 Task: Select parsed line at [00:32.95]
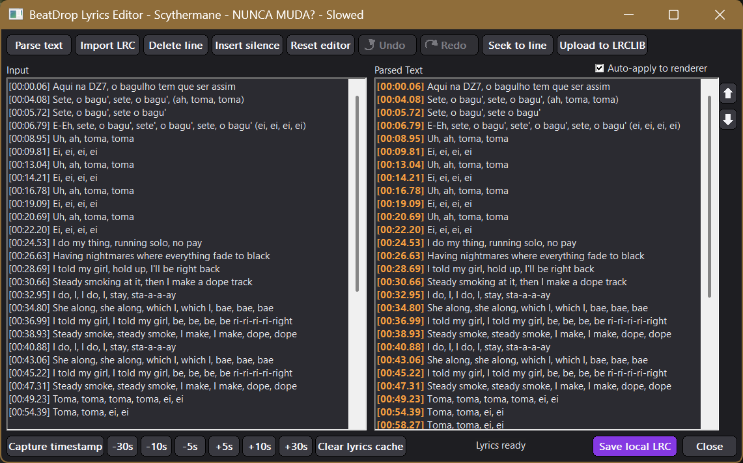tap(464, 295)
